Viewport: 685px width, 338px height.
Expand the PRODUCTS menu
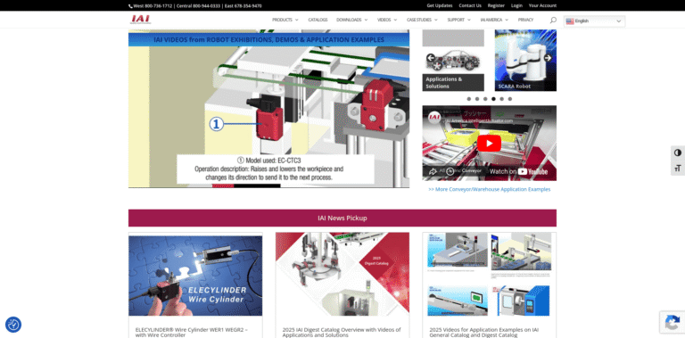click(x=285, y=21)
